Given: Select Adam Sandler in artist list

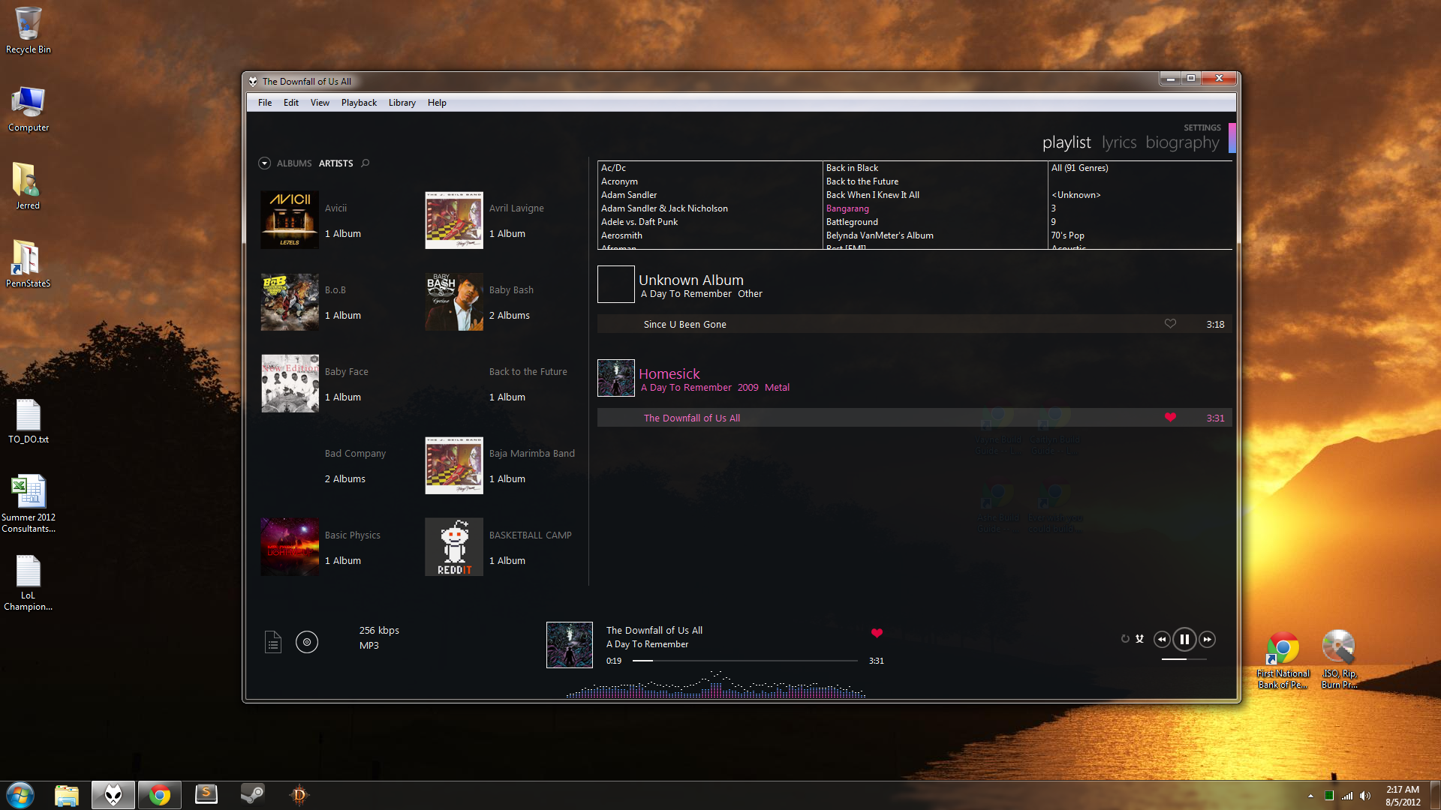Looking at the screenshot, I should (x=629, y=195).
